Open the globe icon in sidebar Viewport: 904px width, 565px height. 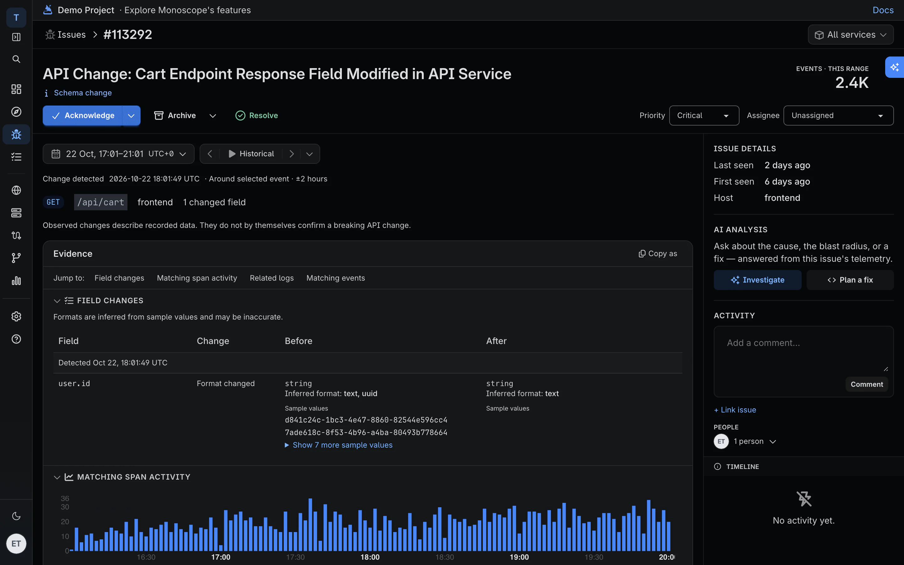[x=16, y=190]
